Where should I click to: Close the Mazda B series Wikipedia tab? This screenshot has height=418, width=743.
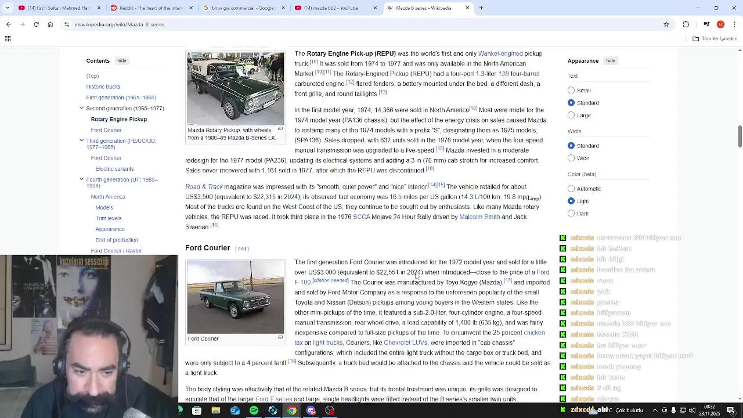tap(467, 8)
